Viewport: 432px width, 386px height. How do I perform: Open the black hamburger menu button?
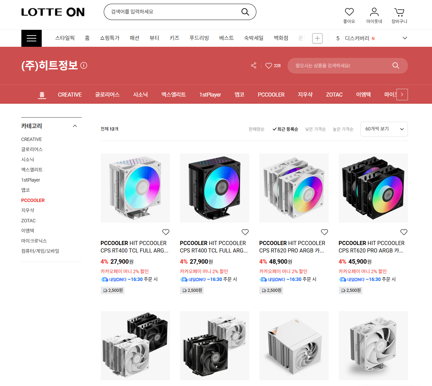(32, 38)
